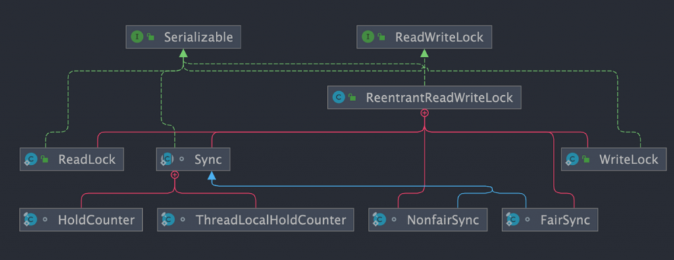The width and height of the screenshot is (674, 260).
Task: Click the ReentrantReadWriteLock class icon
Action: pyautogui.click(x=338, y=97)
